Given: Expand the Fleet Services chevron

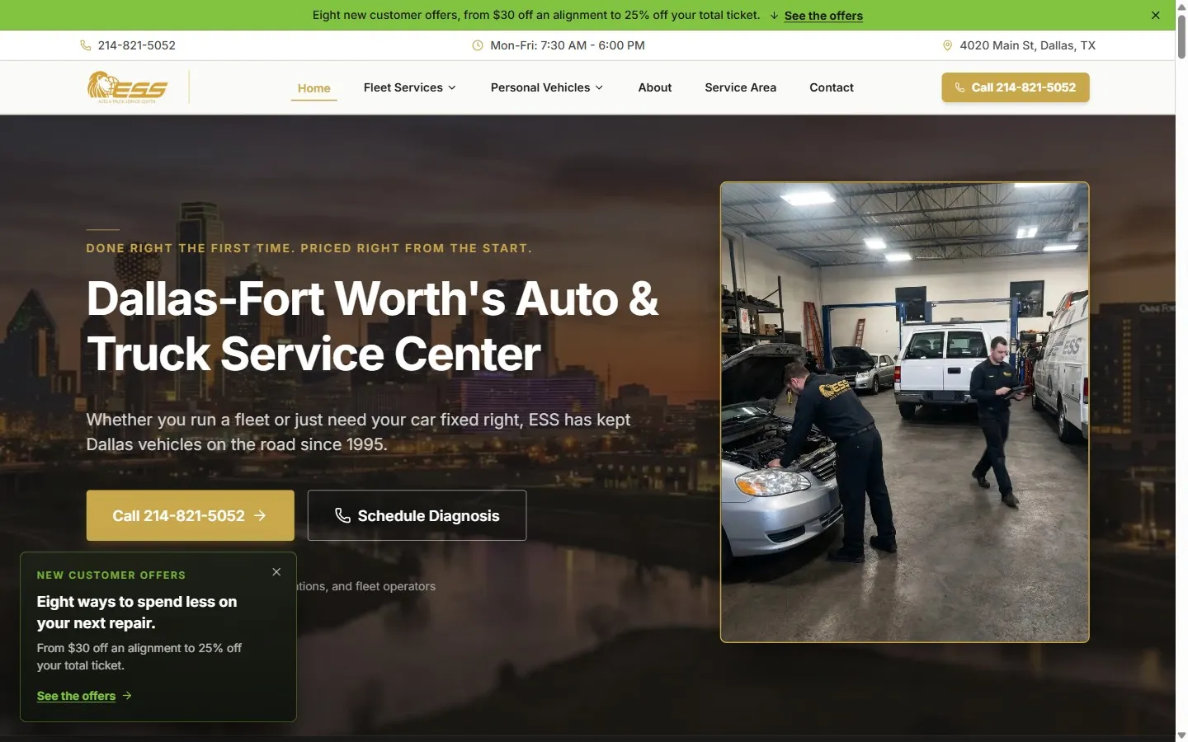Looking at the screenshot, I should (x=452, y=87).
